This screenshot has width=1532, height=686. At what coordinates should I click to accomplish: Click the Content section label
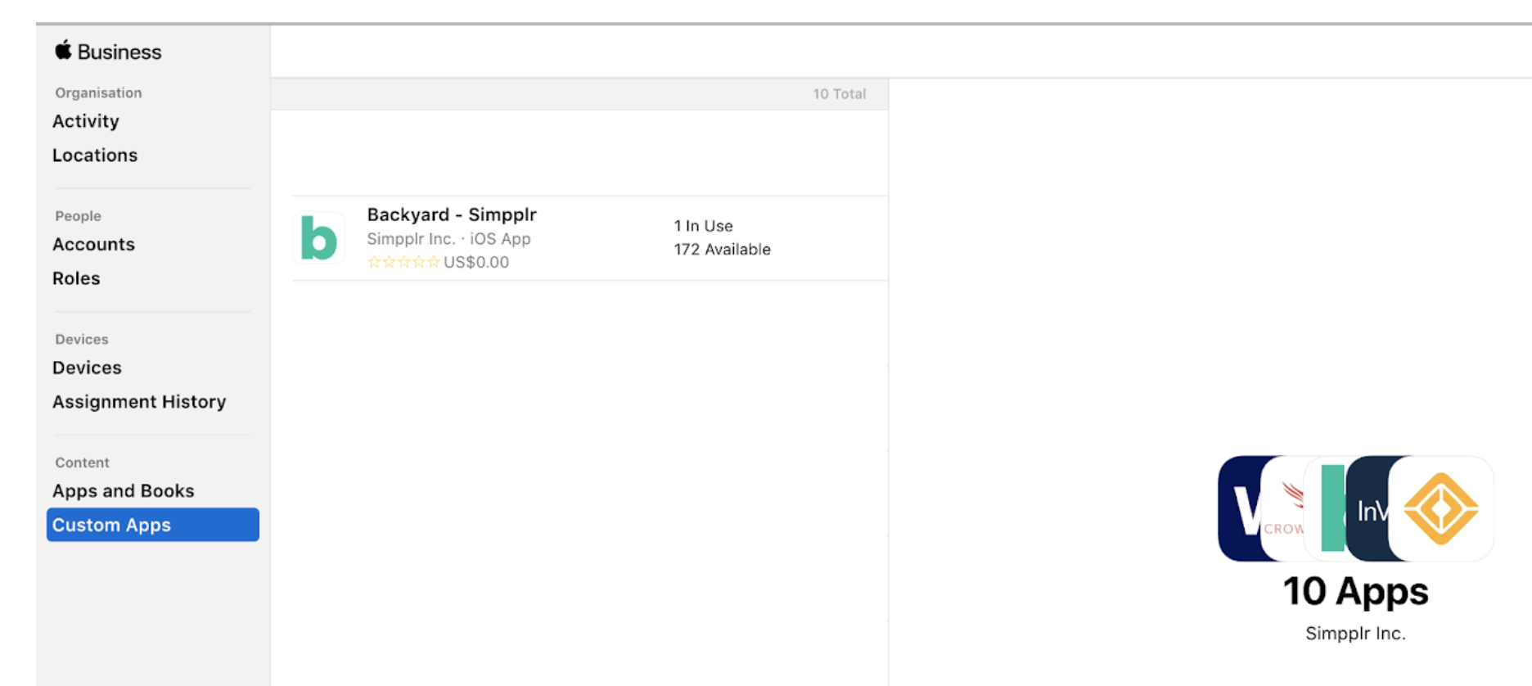tap(82, 463)
